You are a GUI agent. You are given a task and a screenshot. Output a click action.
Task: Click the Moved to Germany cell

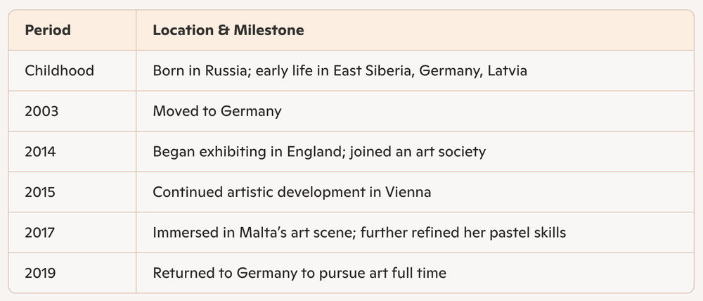click(x=415, y=111)
